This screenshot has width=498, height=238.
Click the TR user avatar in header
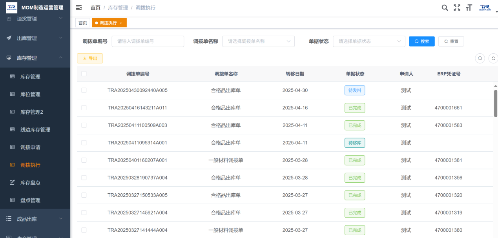[x=485, y=7]
